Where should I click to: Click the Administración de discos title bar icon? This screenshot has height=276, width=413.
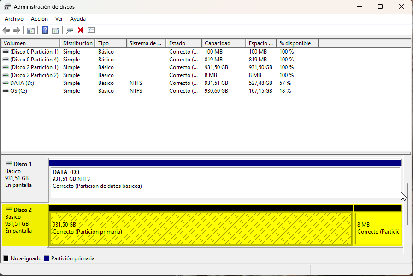[8, 6]
